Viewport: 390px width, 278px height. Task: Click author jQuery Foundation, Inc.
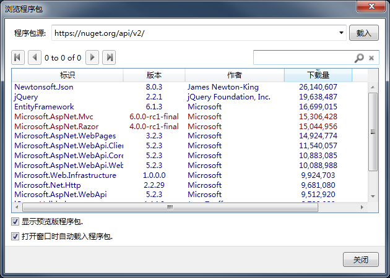[x=229, y=97]
